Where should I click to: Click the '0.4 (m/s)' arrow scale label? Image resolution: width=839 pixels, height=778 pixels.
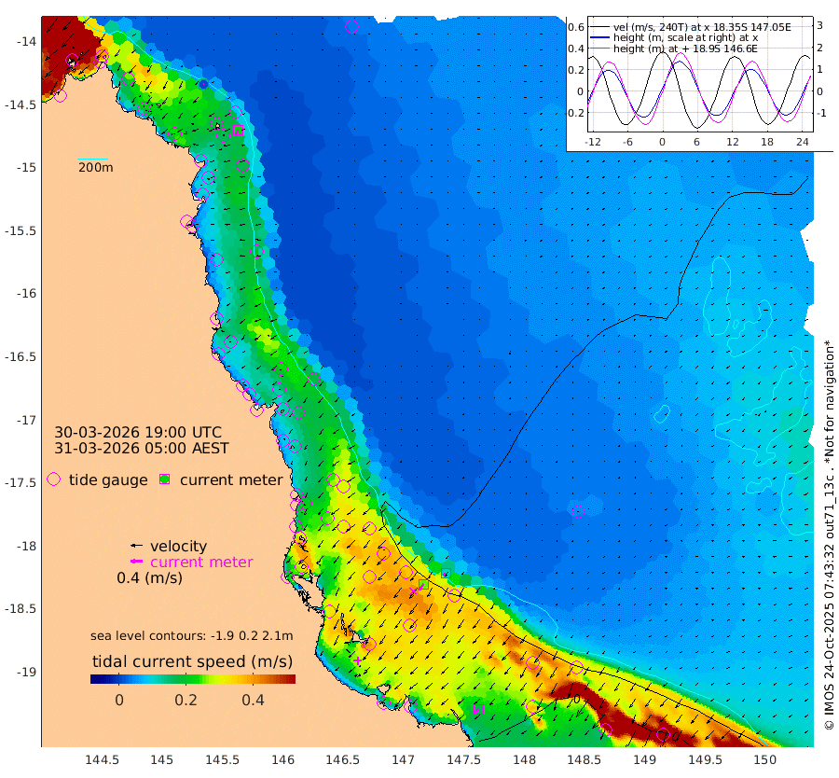[x=150, y=577]
